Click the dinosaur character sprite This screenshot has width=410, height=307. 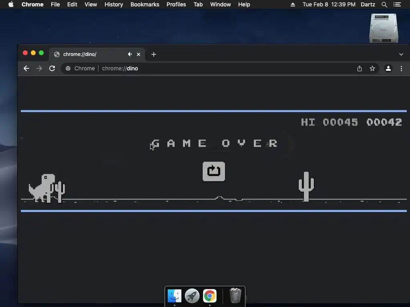point(42,188)
